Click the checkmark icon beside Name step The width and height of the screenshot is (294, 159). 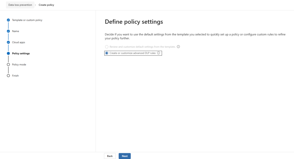coord(8,31)
